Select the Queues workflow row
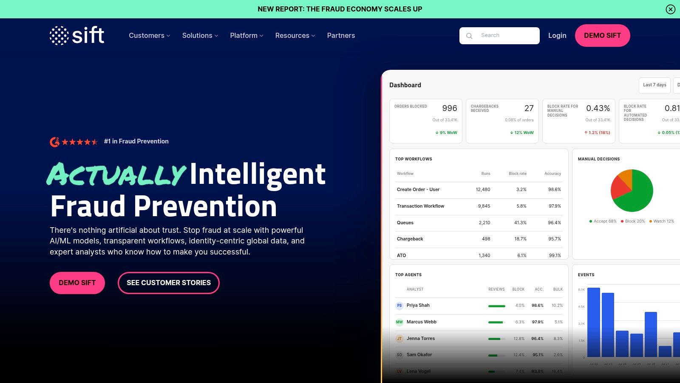The image size is (680, 383). point(479,223)
